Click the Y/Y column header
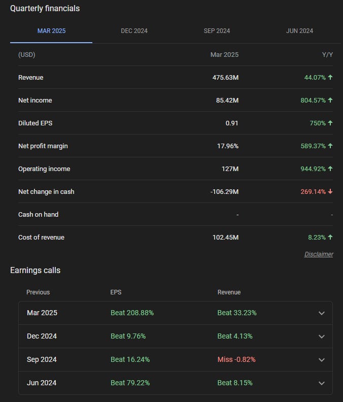Image resolution: width=343 pixels, height=402 pixels. (327, 55)
